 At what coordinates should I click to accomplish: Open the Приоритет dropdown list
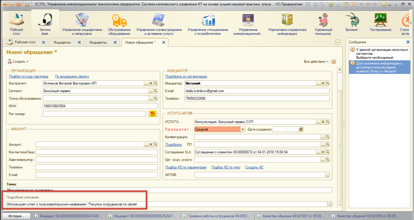click(243, 129)
